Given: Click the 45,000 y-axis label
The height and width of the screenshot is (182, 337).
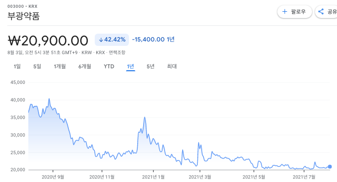Looking at the screenshot, I should point(18,82).
